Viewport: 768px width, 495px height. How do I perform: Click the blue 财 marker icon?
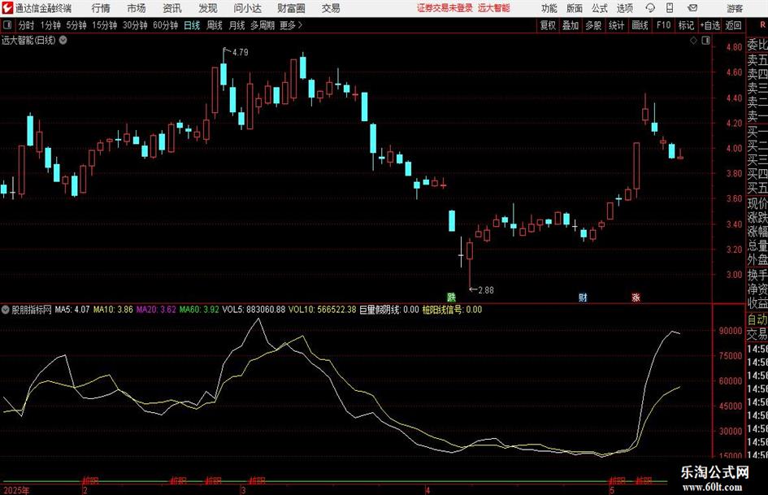pos(583,297)
